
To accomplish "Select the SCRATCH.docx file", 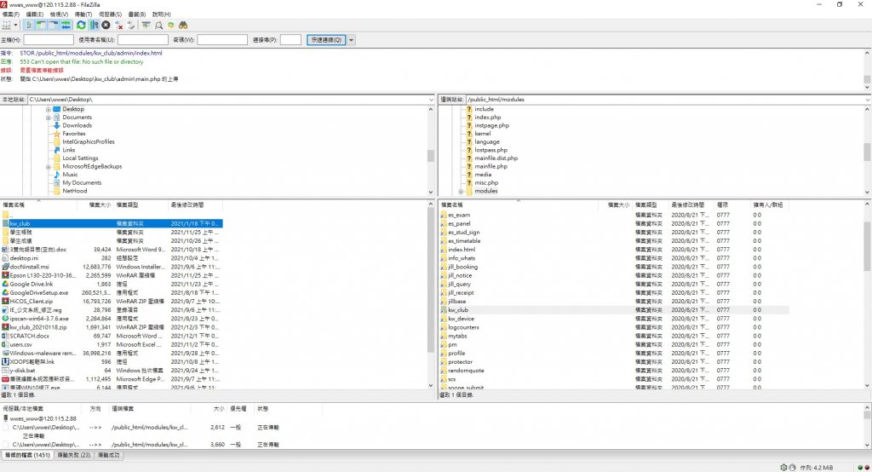I will point(112,337).
